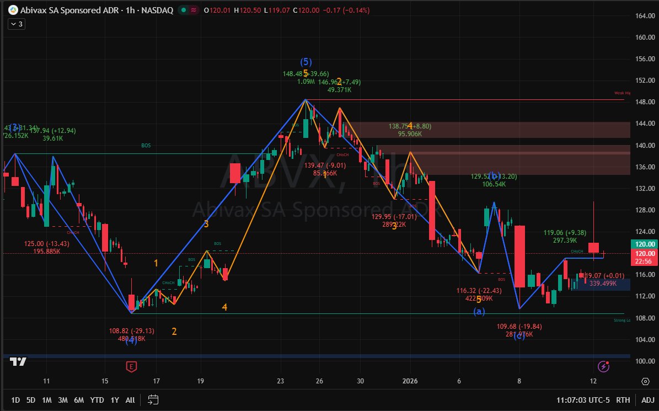Click the 2026 label on the time axis

[x=410, y=381]
